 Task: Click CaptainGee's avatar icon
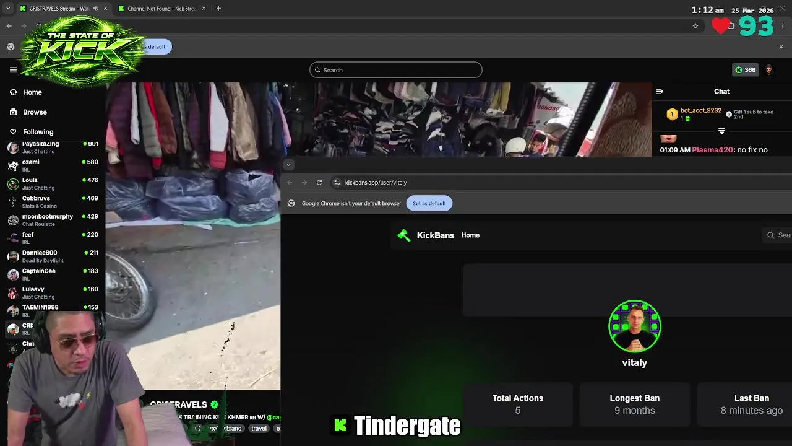pyautogui.click(x=13, y=274)
